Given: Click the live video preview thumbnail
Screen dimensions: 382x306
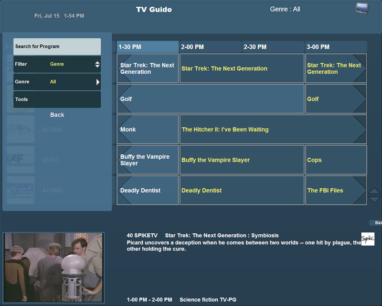Looking at the screenshot, I should (x=53, y=267).
